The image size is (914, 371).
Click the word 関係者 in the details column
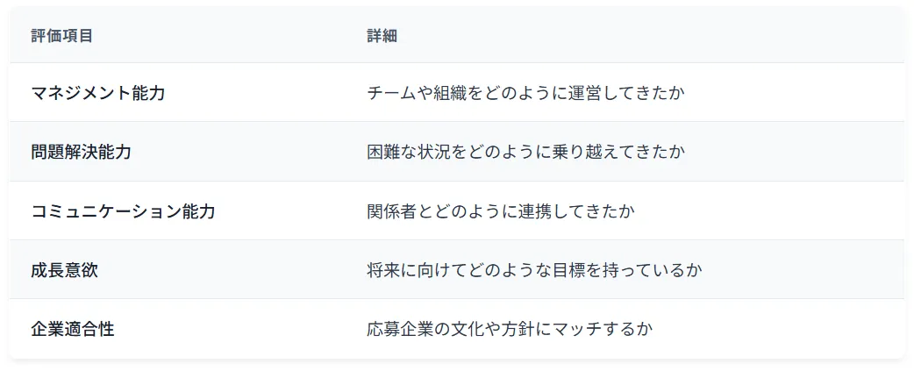[x=392, y=211]
